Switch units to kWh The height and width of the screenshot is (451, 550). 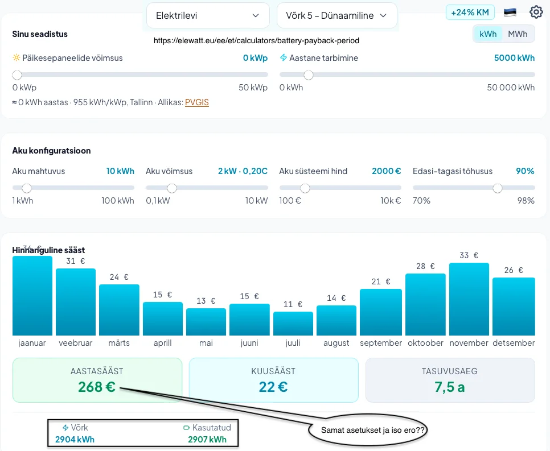click(488, 34)
